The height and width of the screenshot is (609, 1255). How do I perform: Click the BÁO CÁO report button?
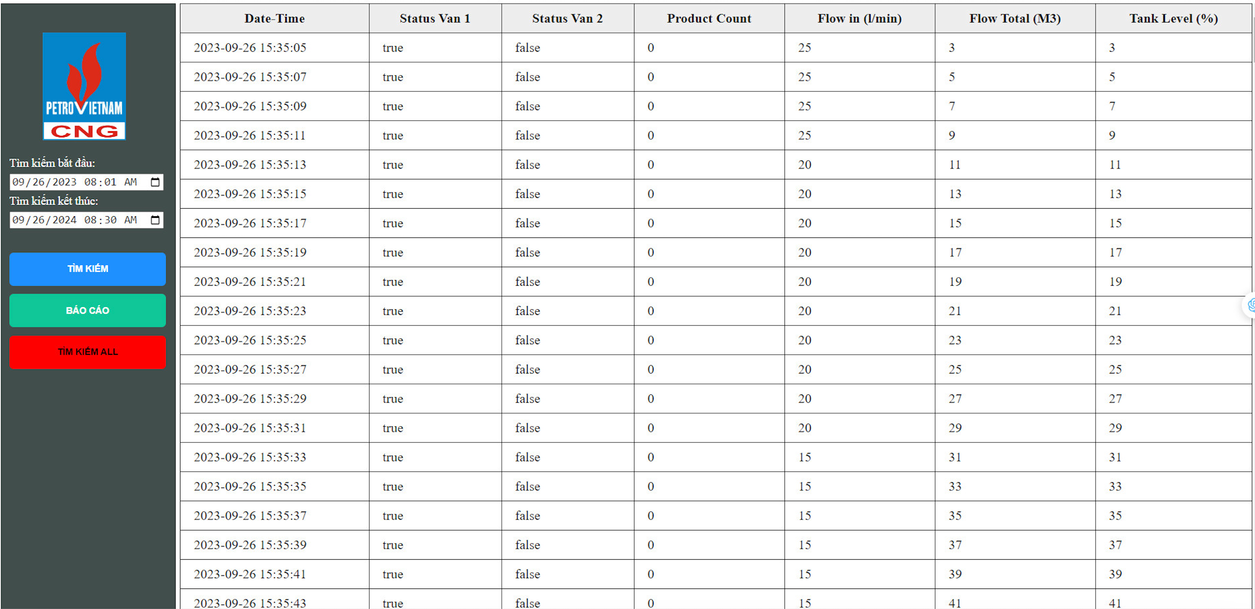(88, 311)
